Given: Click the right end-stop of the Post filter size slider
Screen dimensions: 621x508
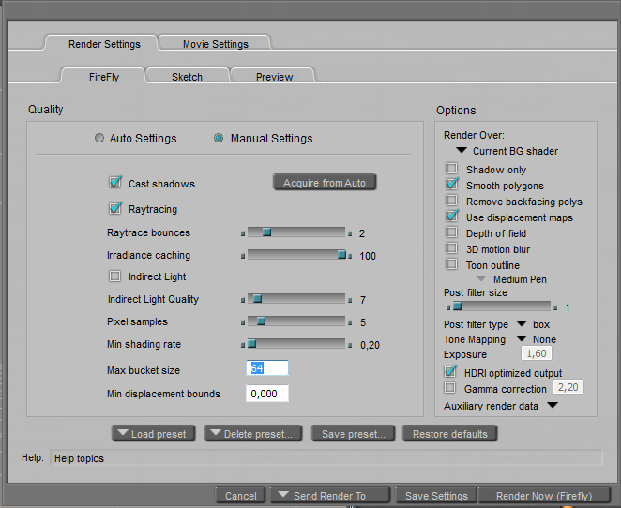Looking at the screenshot, I should pos(555,307).
